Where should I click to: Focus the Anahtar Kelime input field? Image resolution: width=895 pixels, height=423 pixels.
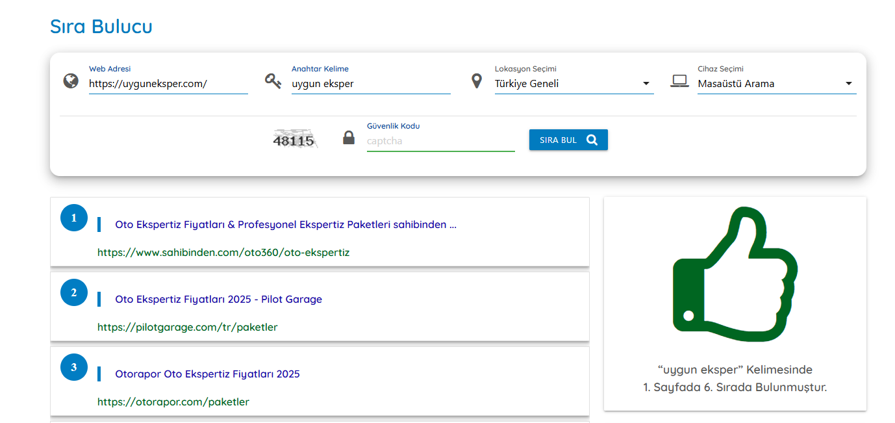pos(371,84)
